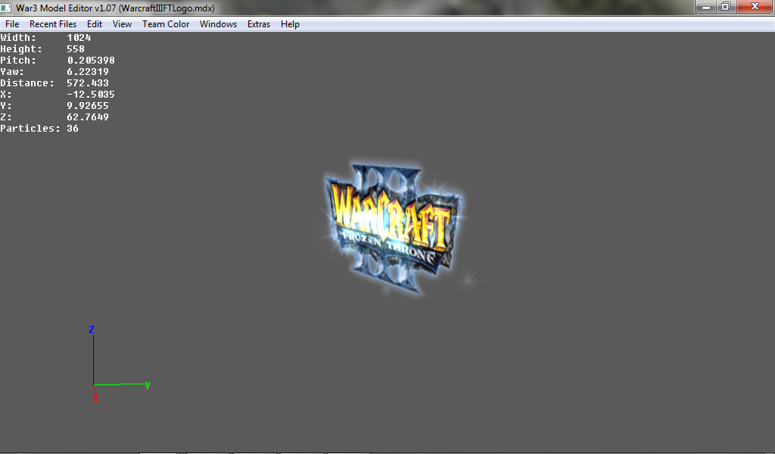Open the Team Color menu
This screenshot has height=454, width=775.
pyautogui.click(x=166, y=23)
